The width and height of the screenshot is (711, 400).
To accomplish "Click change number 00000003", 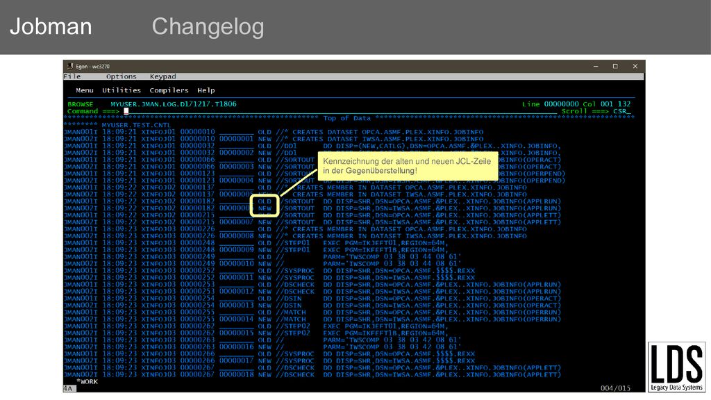I will [236, 167].
